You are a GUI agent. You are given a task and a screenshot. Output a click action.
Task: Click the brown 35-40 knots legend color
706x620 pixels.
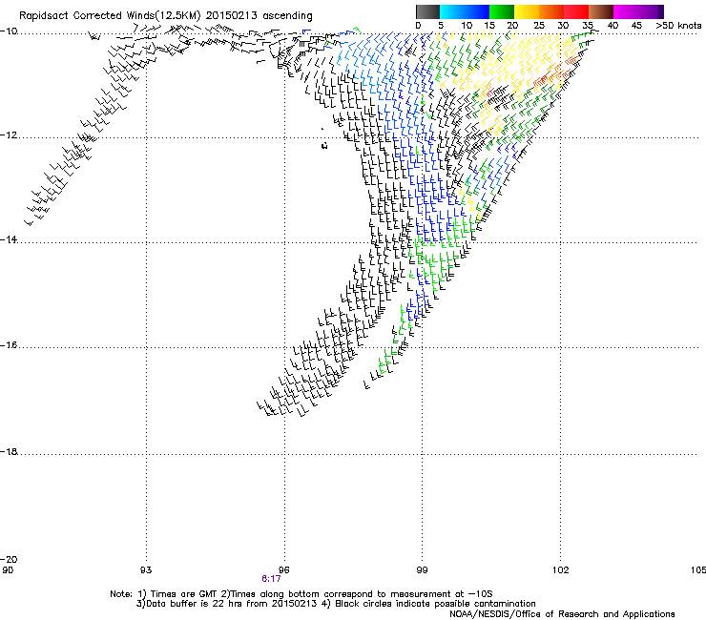(x=601, y=11)
